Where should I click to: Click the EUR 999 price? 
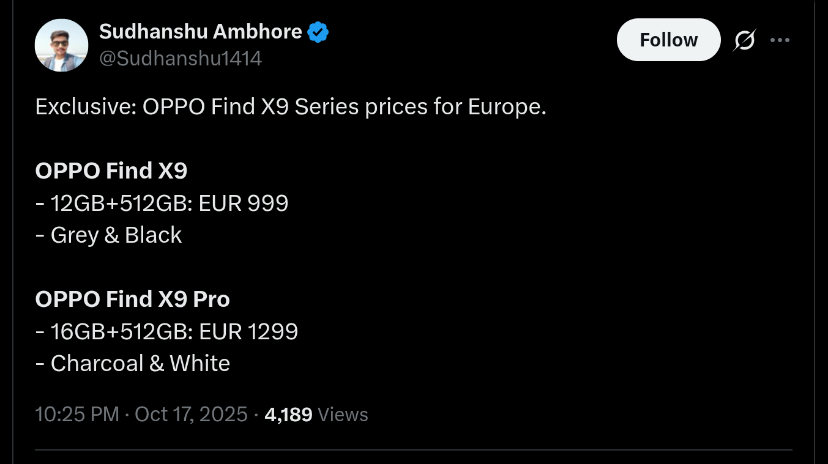pos(244,203)
